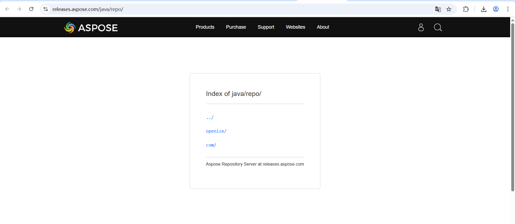Open the Purchase menu

pyautogui.click(x=236, y=27)
